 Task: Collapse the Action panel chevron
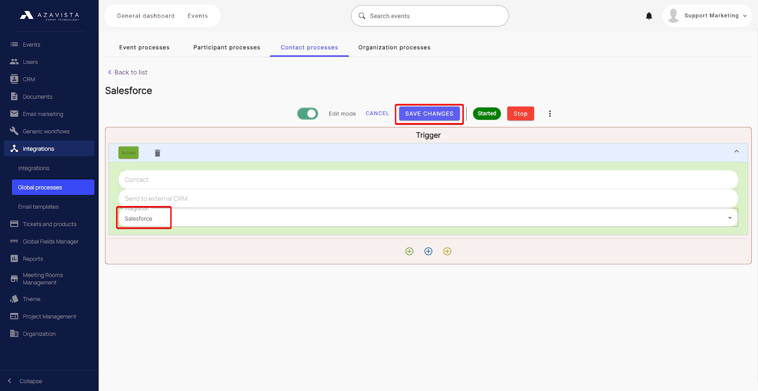pyautogui.click(x=736, y=151)
